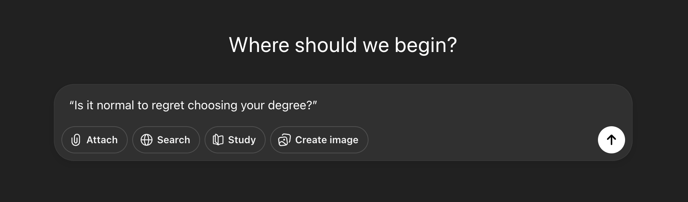Image resolution: width=688 pixels, height=202 pixels.
Task: Toggle Study mode on
Action: (x=235, y=140)
